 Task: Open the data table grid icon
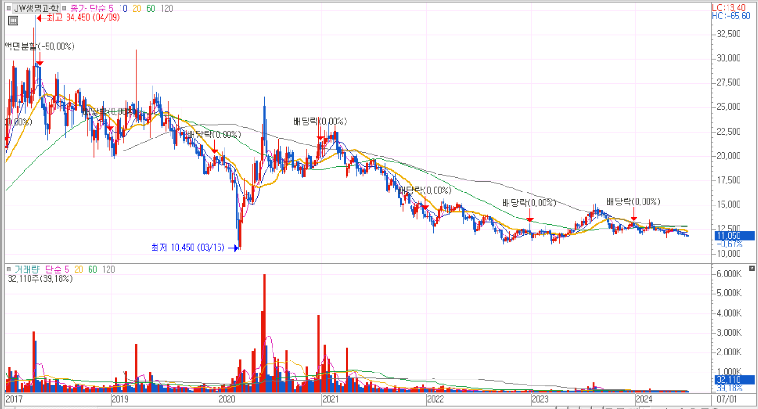pyautogui.click(x=13, y=21)
